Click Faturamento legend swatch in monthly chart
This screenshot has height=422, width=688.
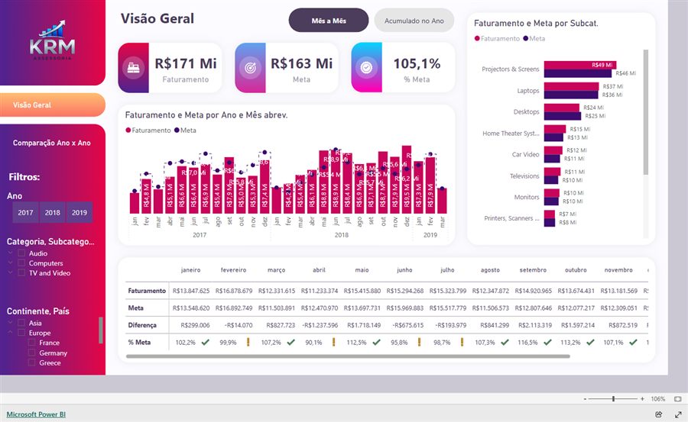[128, 130]
